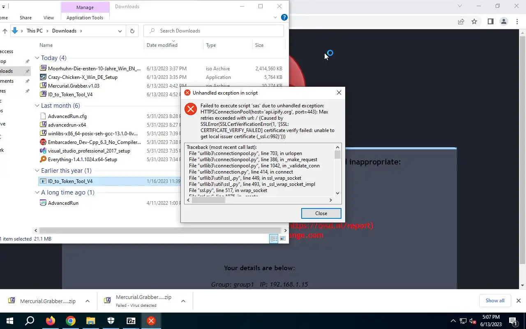Open the address bar history dropdown
Viewport: 526px width, 329px height.
pos(120,31)
